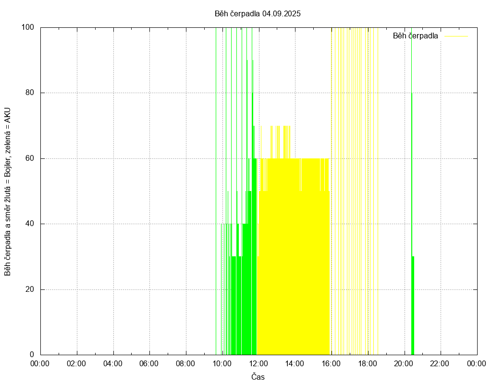This screenshot has height=384, width=492.
Task: Click the y-axis title mentioning Bojler and AKU
Action: [x=8, y=192]
